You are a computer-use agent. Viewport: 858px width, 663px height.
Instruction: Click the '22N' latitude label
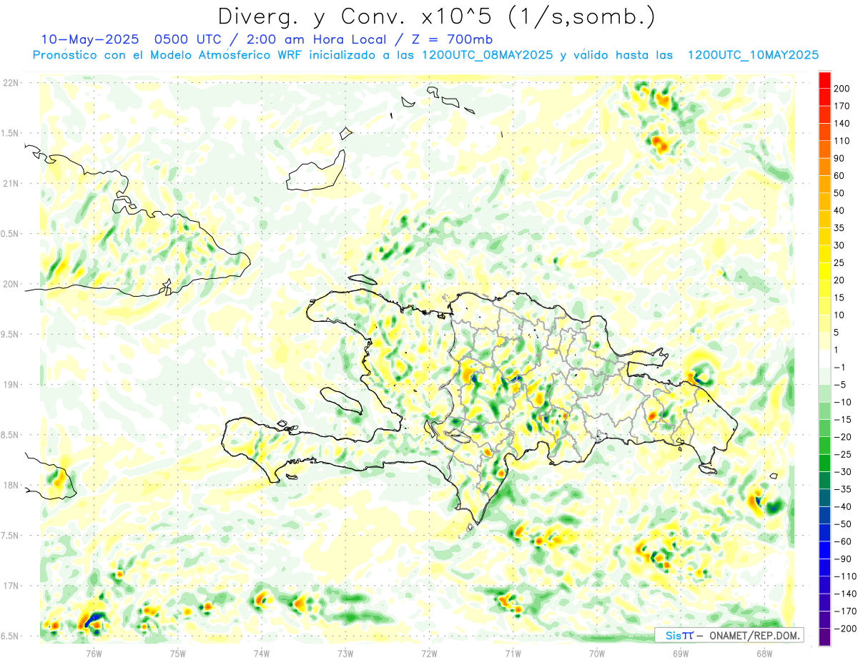9,83
